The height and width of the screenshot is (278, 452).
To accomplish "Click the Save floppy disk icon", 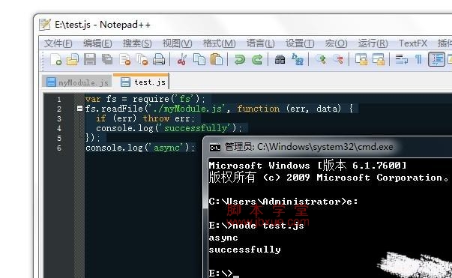I will tap(90, 60).
